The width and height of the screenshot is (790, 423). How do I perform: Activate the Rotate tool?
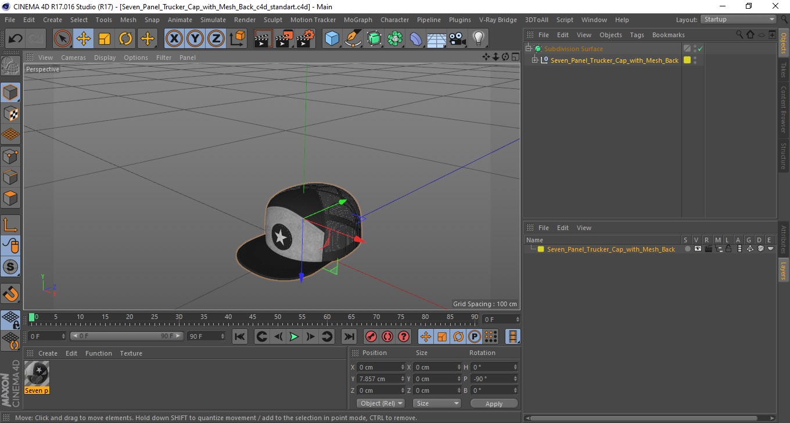tap(125, 39)
